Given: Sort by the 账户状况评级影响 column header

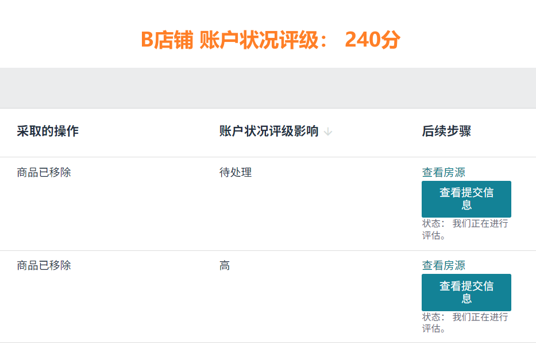Looking at the screenshot, I should click(x=269, y=131).
